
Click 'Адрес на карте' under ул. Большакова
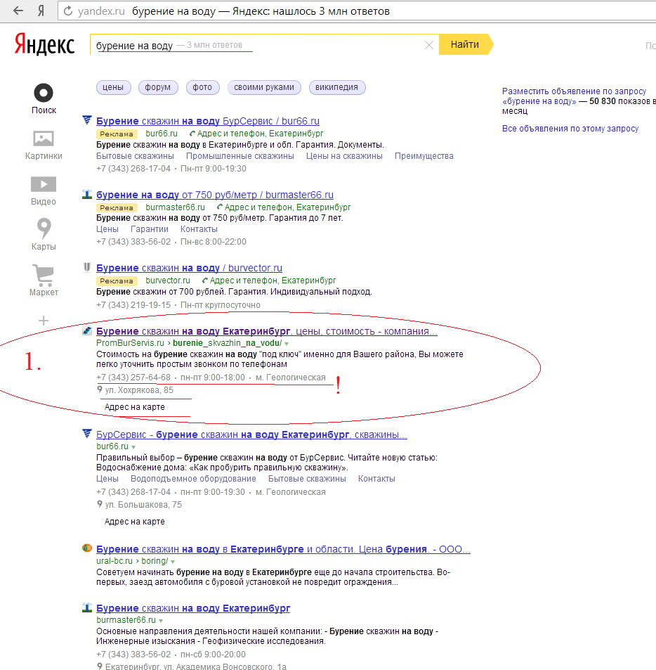pyautogui.click(x=134, y=521)
